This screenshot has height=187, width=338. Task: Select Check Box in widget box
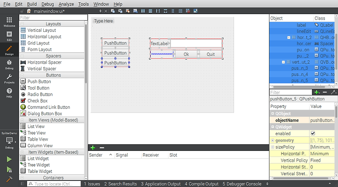coord(37,101)
